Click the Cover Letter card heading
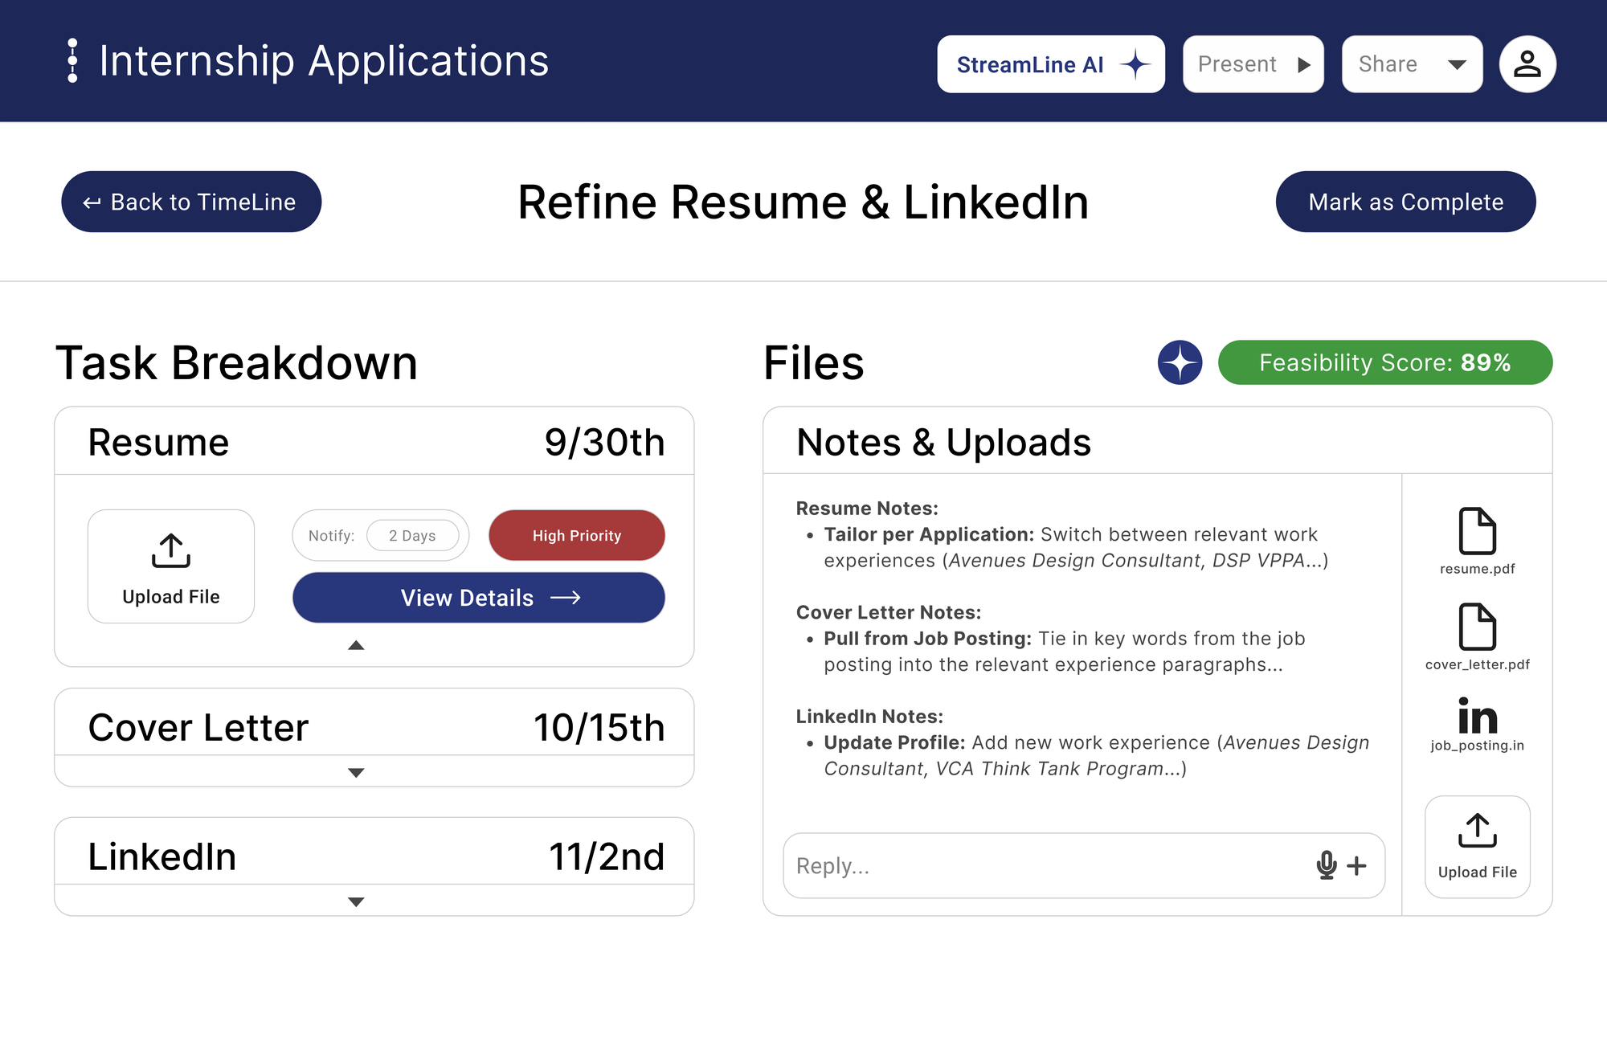The height and width of the screenshot is (1038, 1607). 198,728
